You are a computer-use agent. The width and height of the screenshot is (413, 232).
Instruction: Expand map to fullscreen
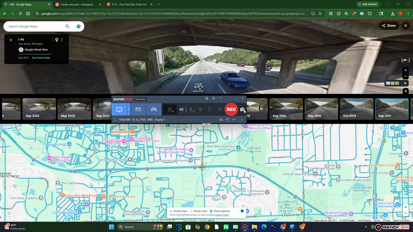pos(9,213)
